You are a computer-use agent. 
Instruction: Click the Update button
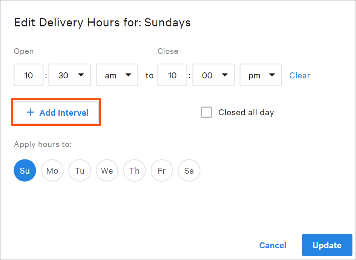pyautogui.click(x=327, y=245)
